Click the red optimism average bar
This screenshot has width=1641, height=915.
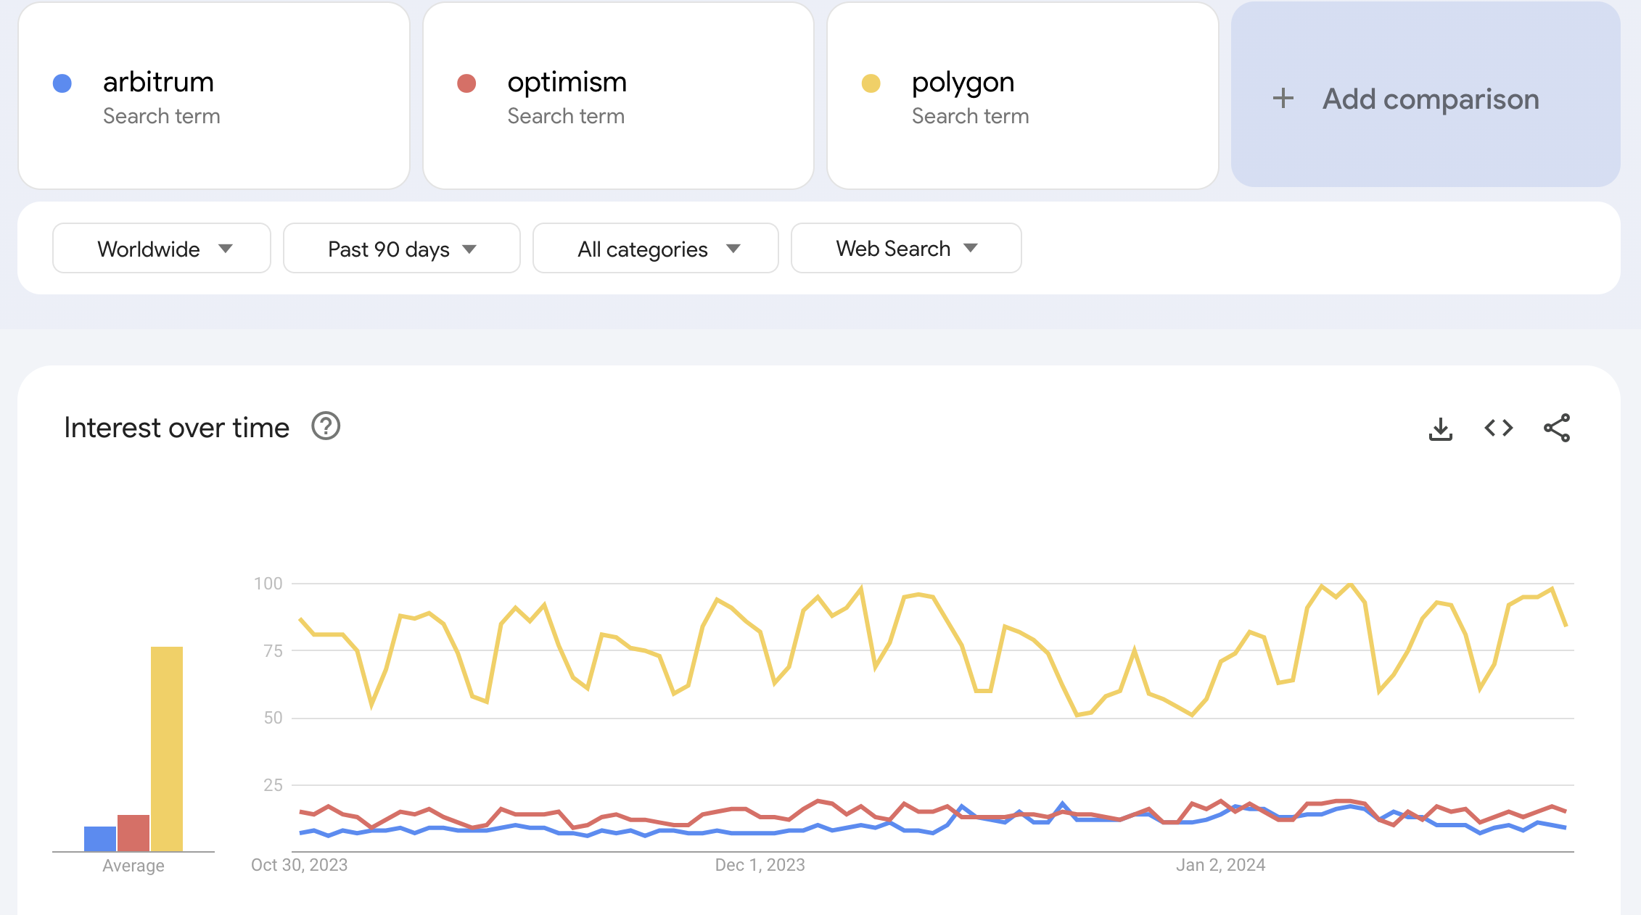[133, 833]
